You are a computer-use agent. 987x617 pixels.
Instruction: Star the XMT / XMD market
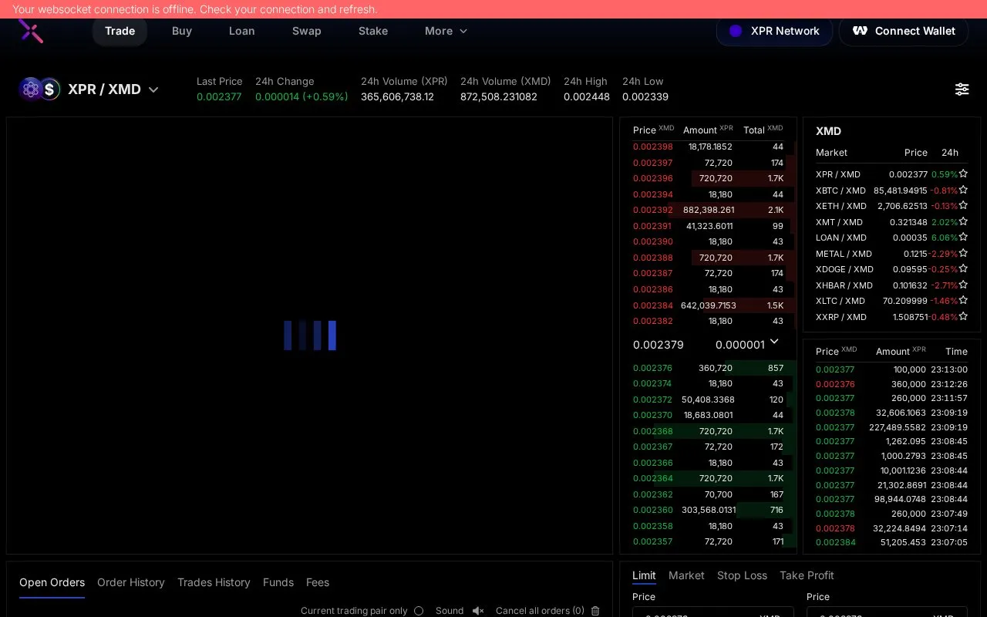[963, 221]
